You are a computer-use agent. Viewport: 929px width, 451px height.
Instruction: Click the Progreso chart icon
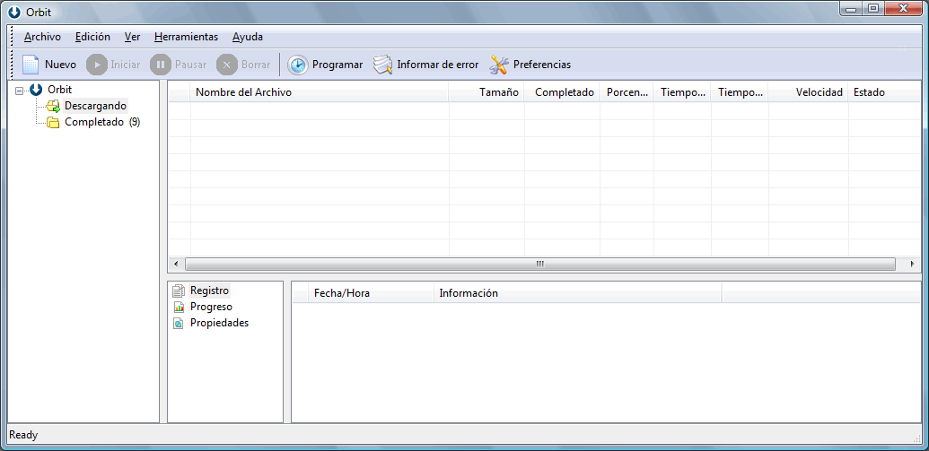(179, 308)
